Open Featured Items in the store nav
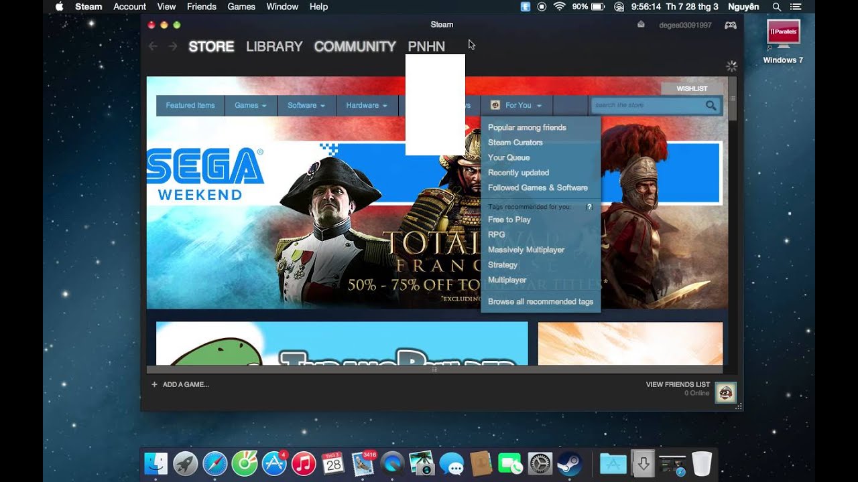858x482 pixels. point(190,105)
